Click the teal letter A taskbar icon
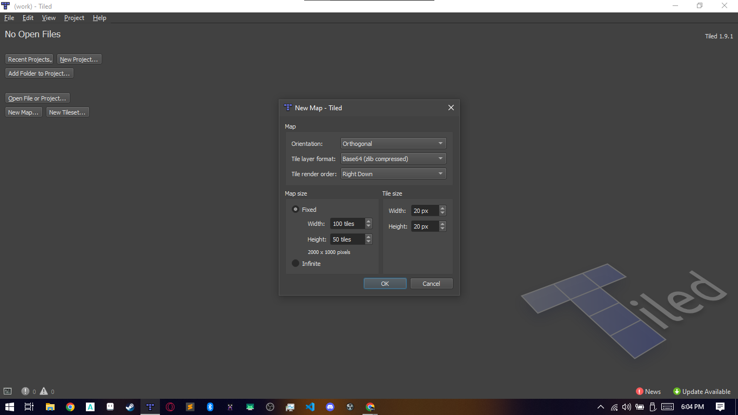This screenshot has width=738, height=415. pos(90,407)
